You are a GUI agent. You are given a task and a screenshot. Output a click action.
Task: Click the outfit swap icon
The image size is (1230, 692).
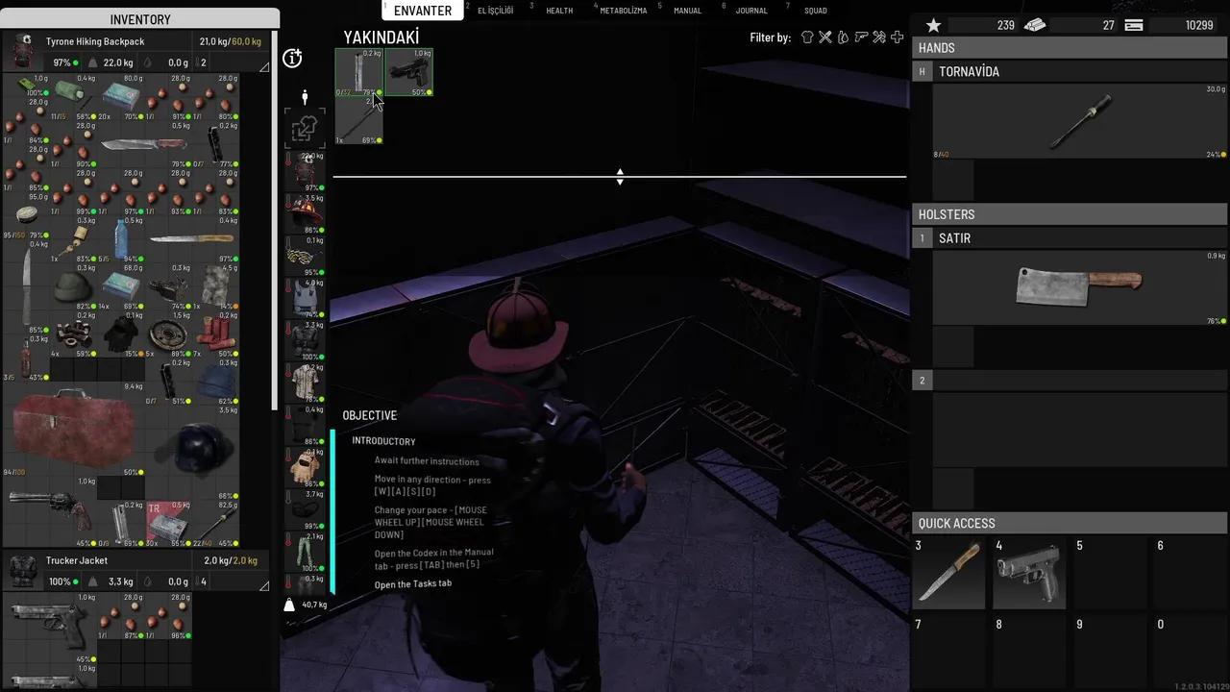pyautogui.click(x=305, y=129)
